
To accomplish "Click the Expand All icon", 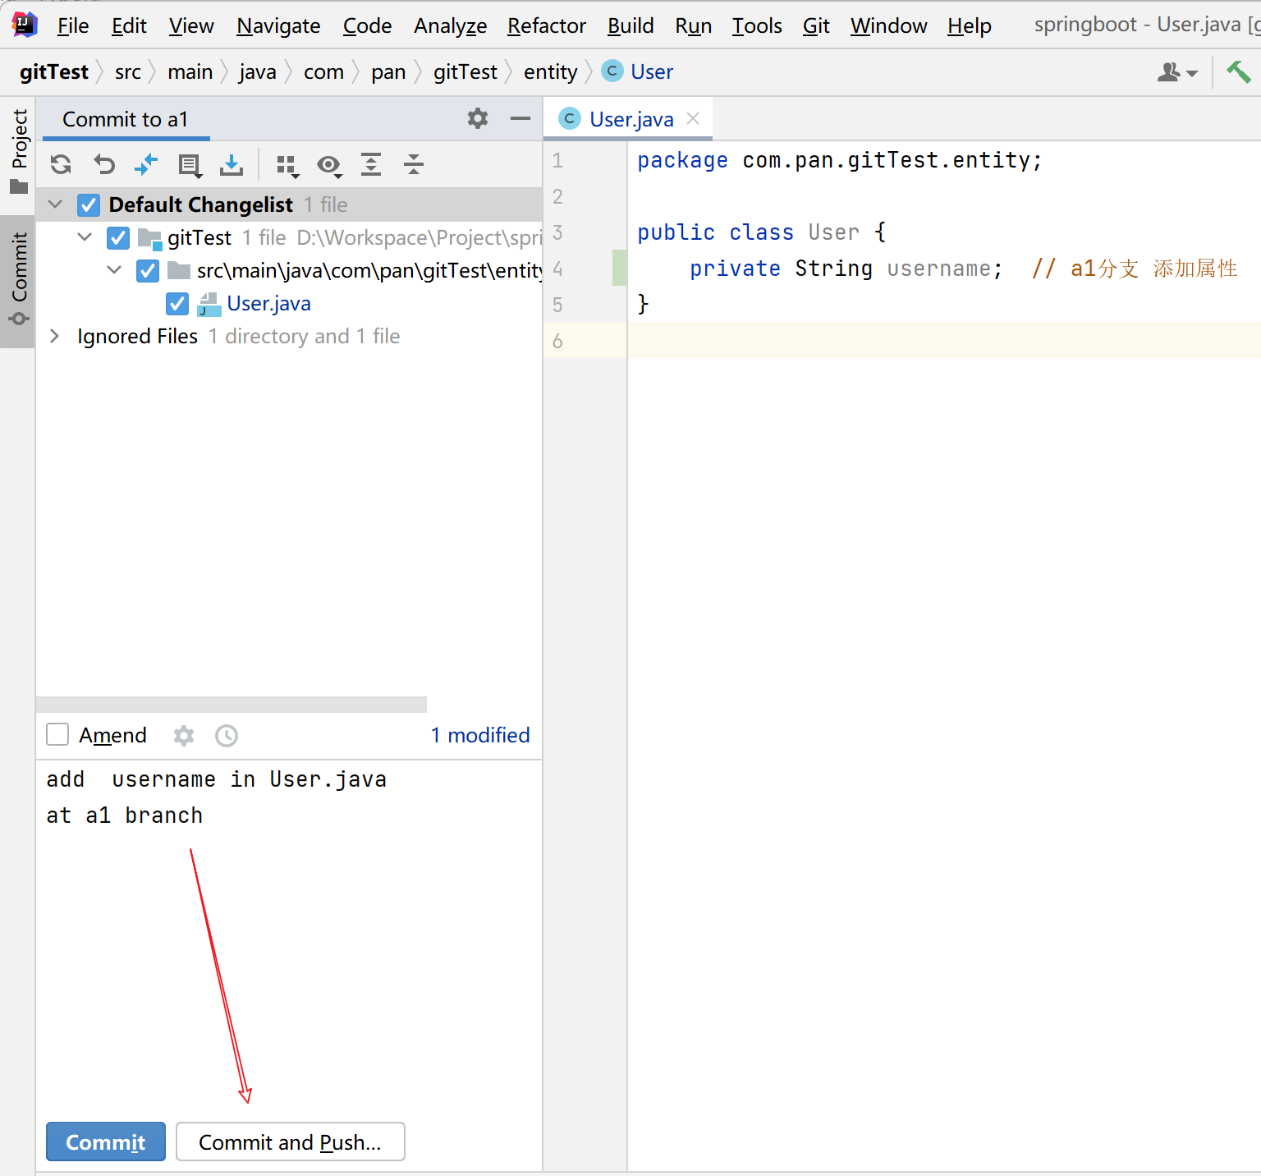I will point(371,165).
